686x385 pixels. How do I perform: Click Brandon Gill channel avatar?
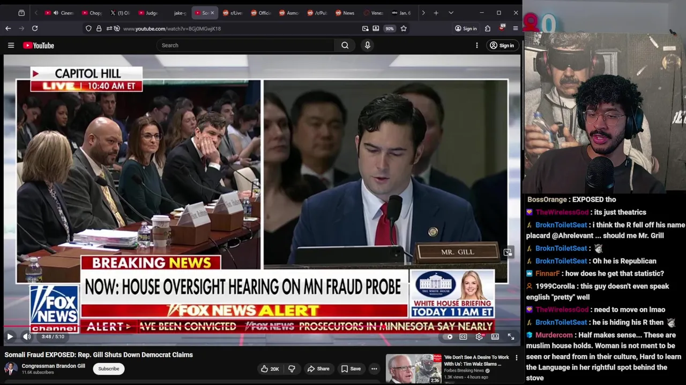(x=11, y=368)
